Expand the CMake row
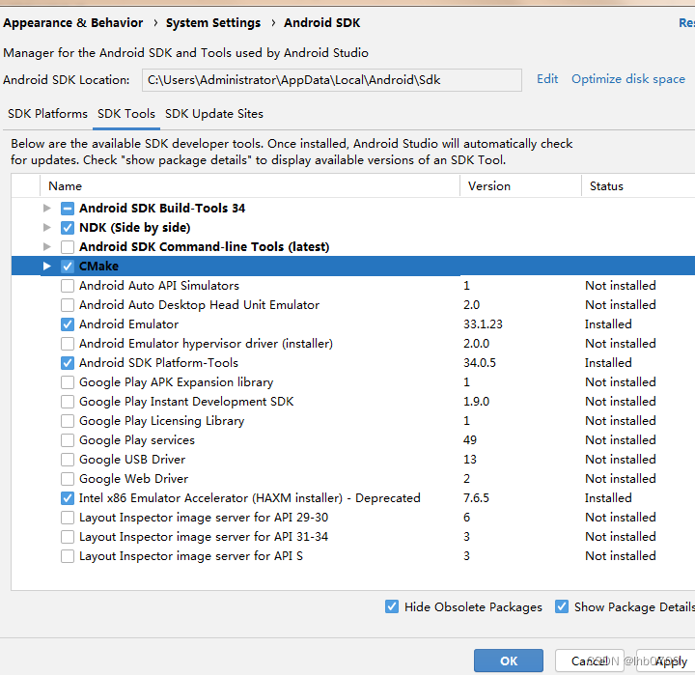The height and width of the screenshot is (675, 695). tap(46, 267)
